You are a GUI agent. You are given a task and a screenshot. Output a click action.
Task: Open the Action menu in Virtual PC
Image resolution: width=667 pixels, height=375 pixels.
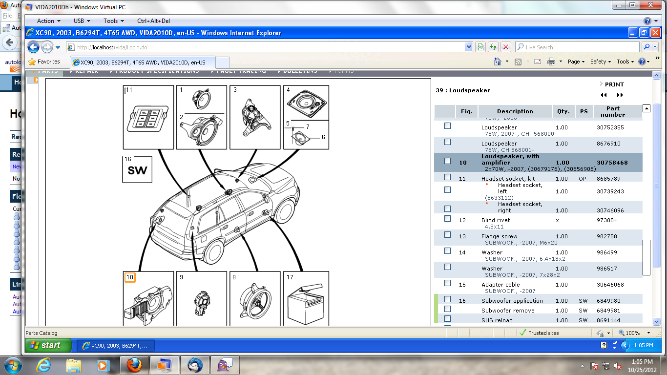click(48, 21)
